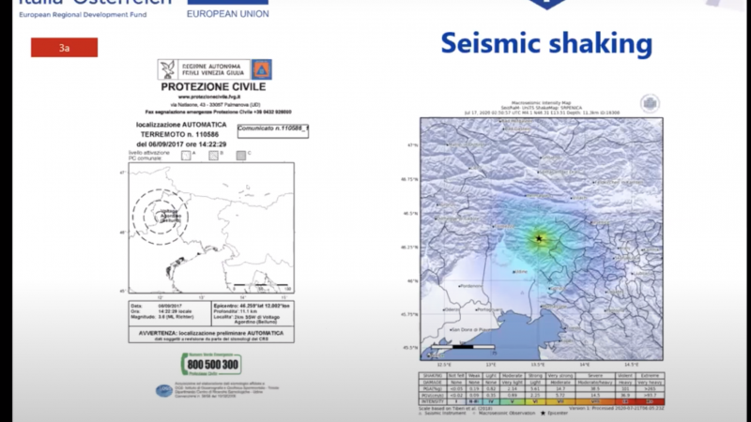Screen dimensions: 751x422
Task: Click the San Donà di Piave map label
Action: pos(472,330)
